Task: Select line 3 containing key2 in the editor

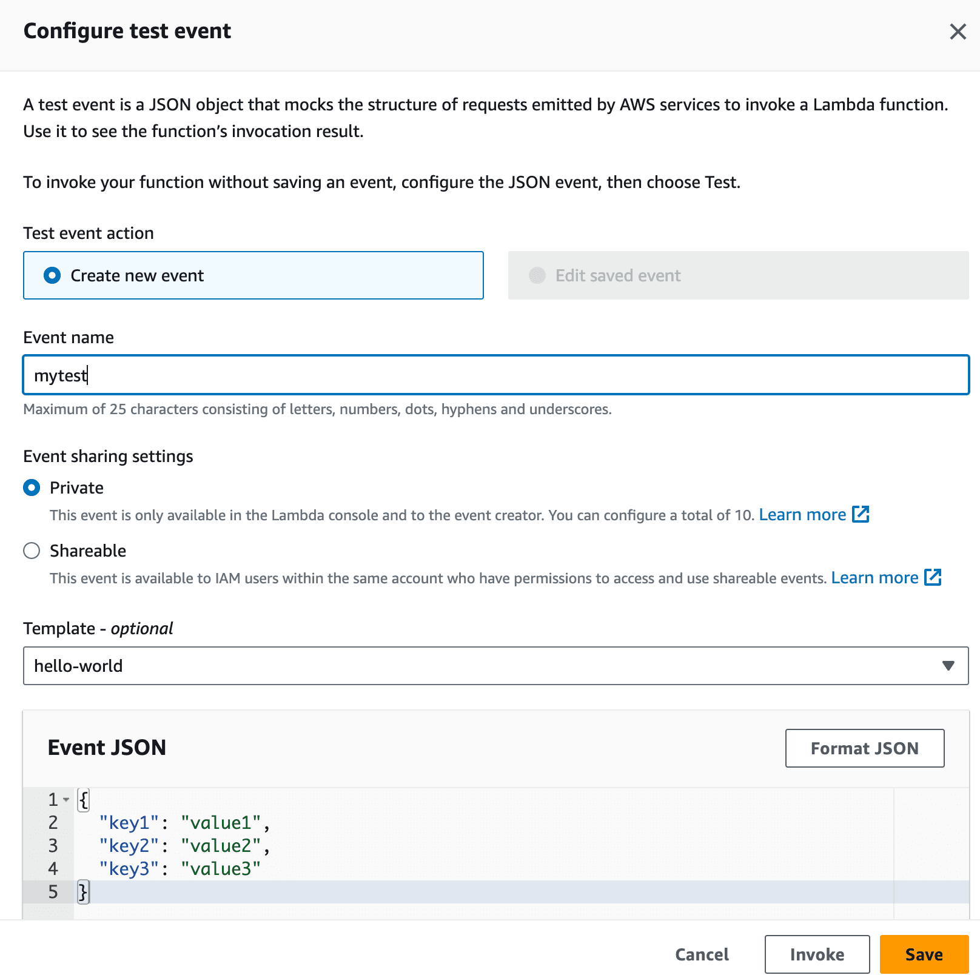Action: click(x=182, y=846)
